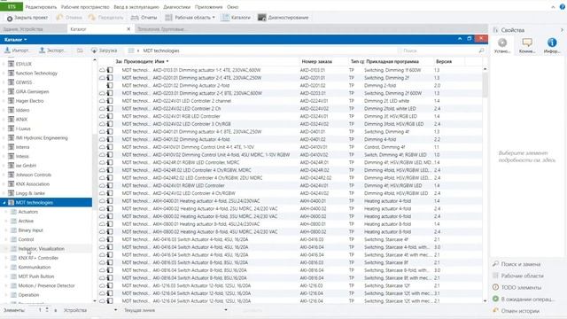Click the catalog Поиск search field

pyautogui.click(x=439, y=51)
